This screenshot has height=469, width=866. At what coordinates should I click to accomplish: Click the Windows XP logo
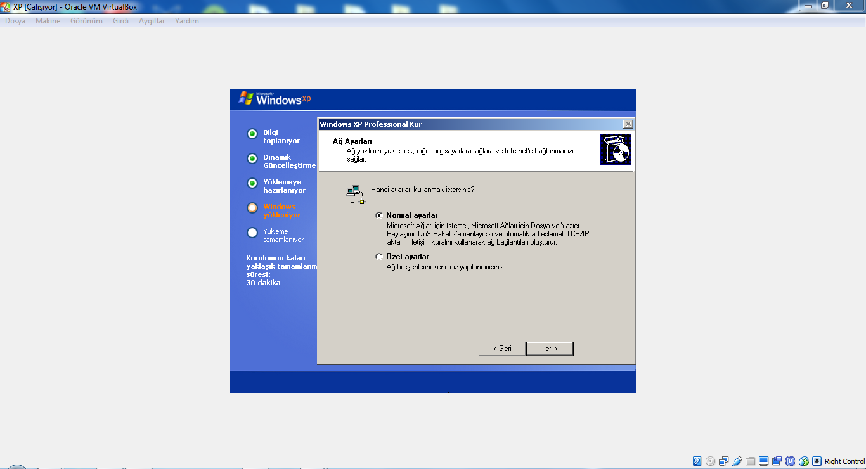(275, 98)
